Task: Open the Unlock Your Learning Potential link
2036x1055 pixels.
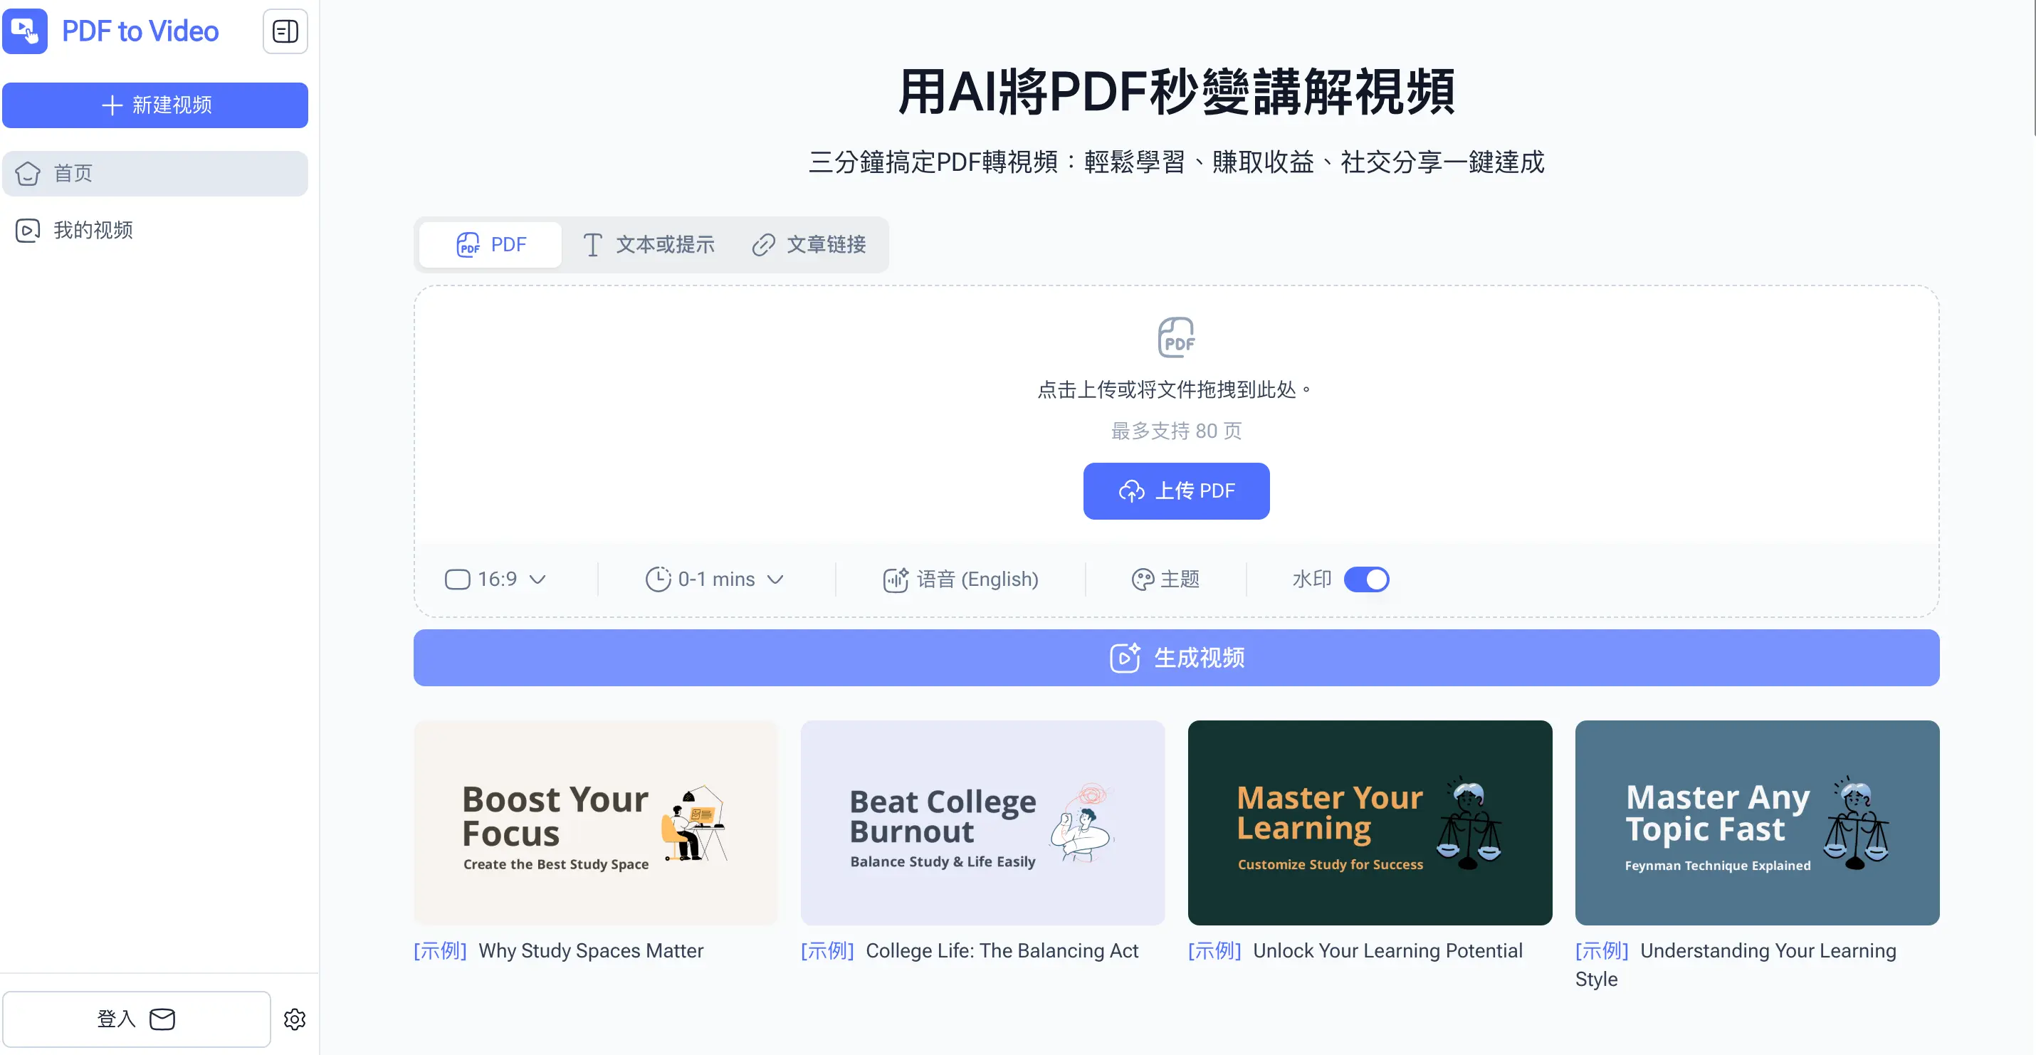Action: pyautogui.click(x=1387, y=950)
